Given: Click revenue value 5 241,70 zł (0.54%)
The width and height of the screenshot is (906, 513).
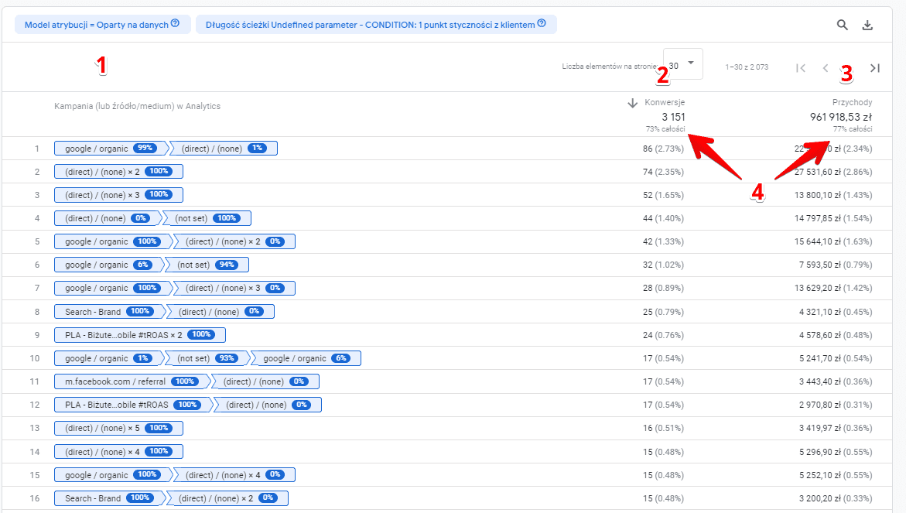Looking at the screenshot, I should pyautogui.click(x=836, y=358).
